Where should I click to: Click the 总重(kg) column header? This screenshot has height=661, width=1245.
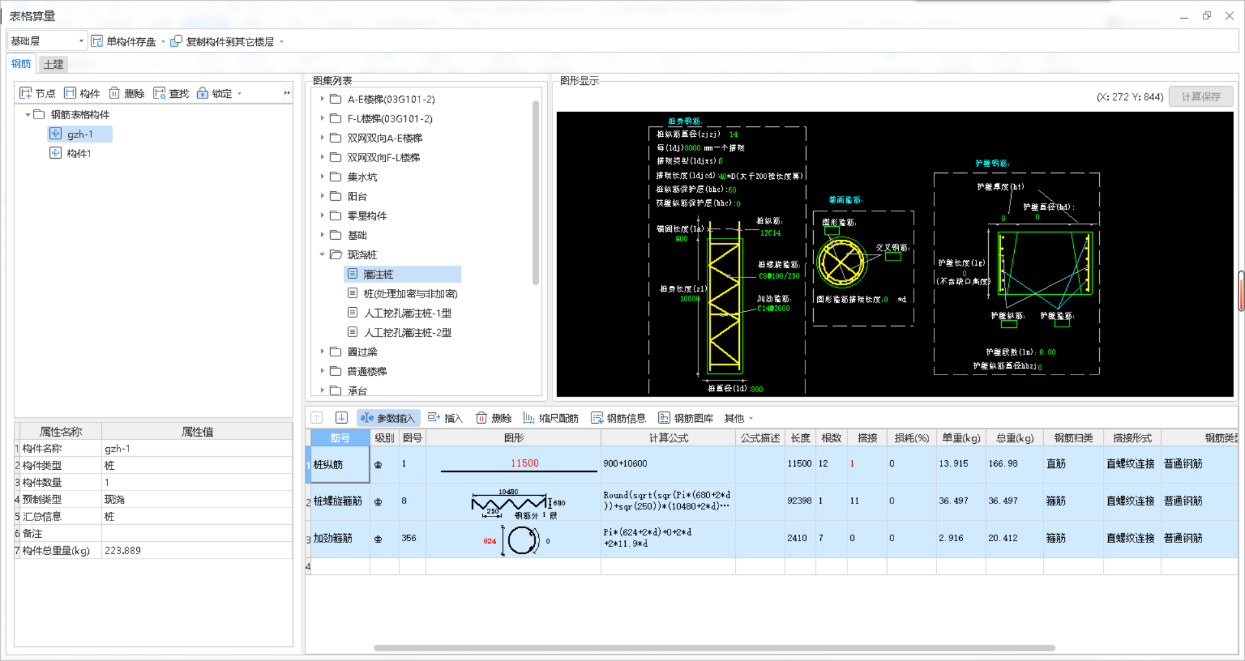point(1014,437)
